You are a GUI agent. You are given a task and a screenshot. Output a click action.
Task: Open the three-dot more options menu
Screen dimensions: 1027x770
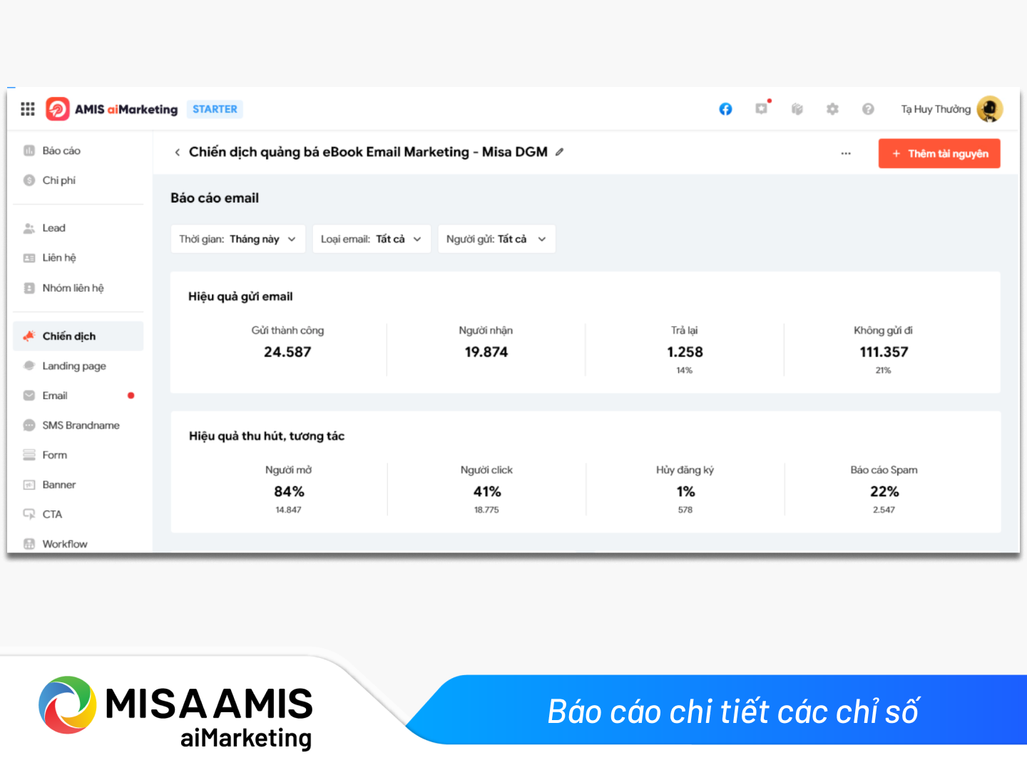(x=846, y=153)
